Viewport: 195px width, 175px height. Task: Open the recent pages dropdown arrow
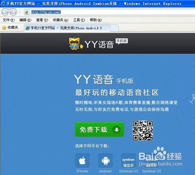coord(20,12)
